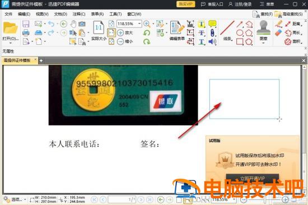308x205 pixels.
Task: Select the Hand tool
Action: pyautogui.click(x=73, y=24)
